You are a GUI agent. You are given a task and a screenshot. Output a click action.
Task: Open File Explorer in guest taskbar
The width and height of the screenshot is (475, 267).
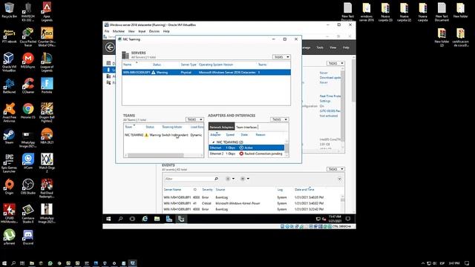tap(157, 219)
